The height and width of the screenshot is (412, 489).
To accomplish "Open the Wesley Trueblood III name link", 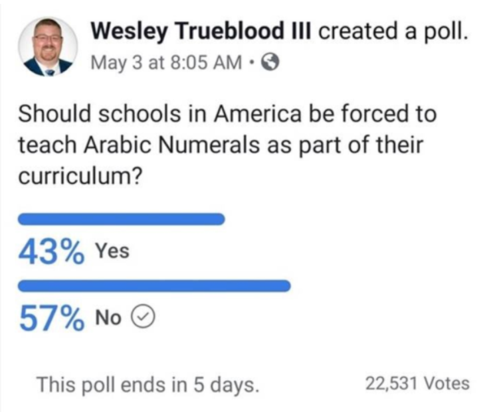I will (201, 31).
